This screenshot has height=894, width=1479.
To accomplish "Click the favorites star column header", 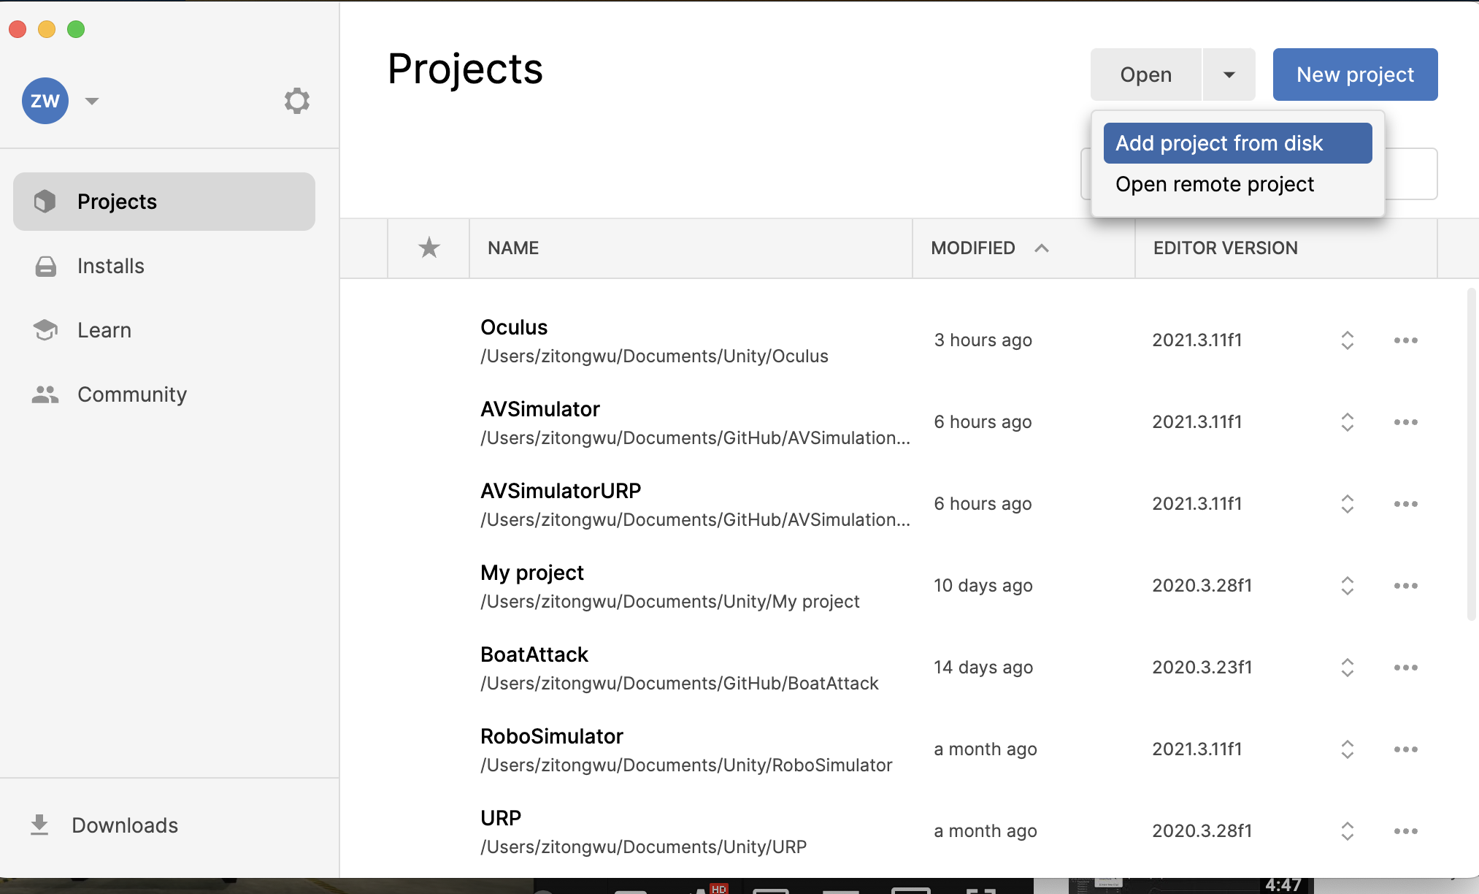I will coord(429,248).
